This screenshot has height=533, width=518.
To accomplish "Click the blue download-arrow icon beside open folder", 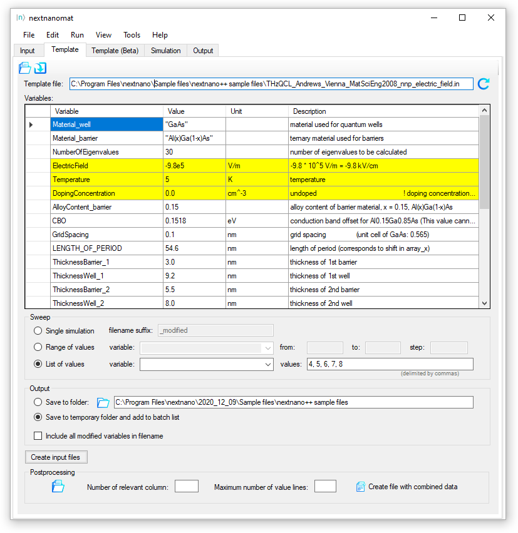I will click(x=40, y=68).
